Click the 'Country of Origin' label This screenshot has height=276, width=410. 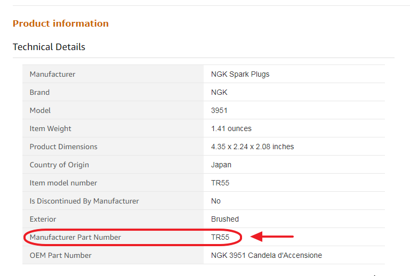click(x=59, y=165)
